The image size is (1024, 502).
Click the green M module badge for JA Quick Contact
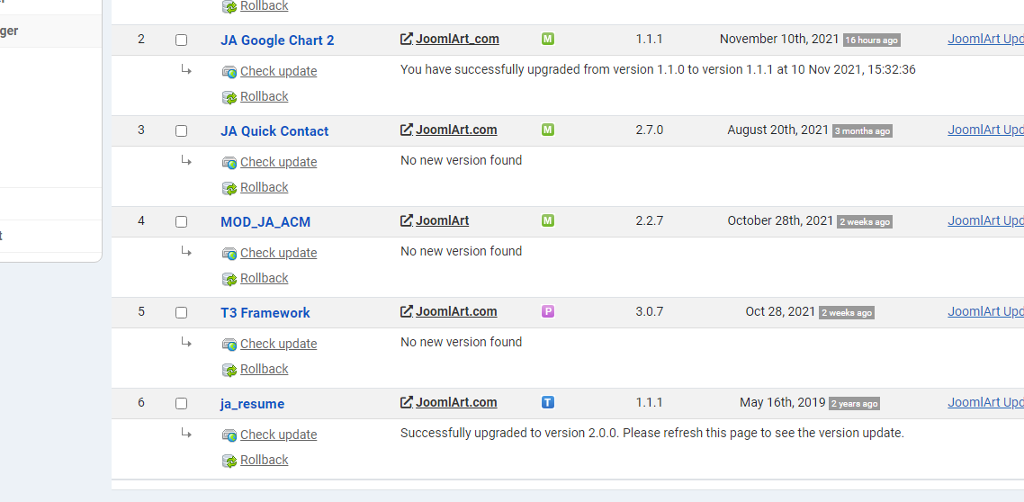pos(548,130)
